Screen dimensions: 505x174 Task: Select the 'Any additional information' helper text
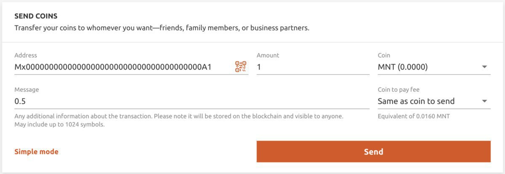(179, 116)
